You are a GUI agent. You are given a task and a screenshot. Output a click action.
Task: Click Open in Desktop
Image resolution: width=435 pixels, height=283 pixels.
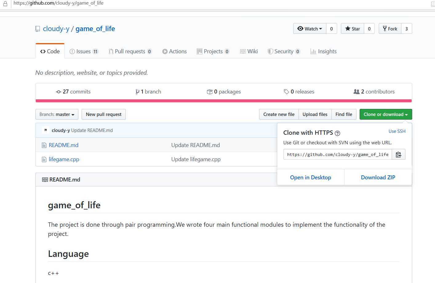311,177
